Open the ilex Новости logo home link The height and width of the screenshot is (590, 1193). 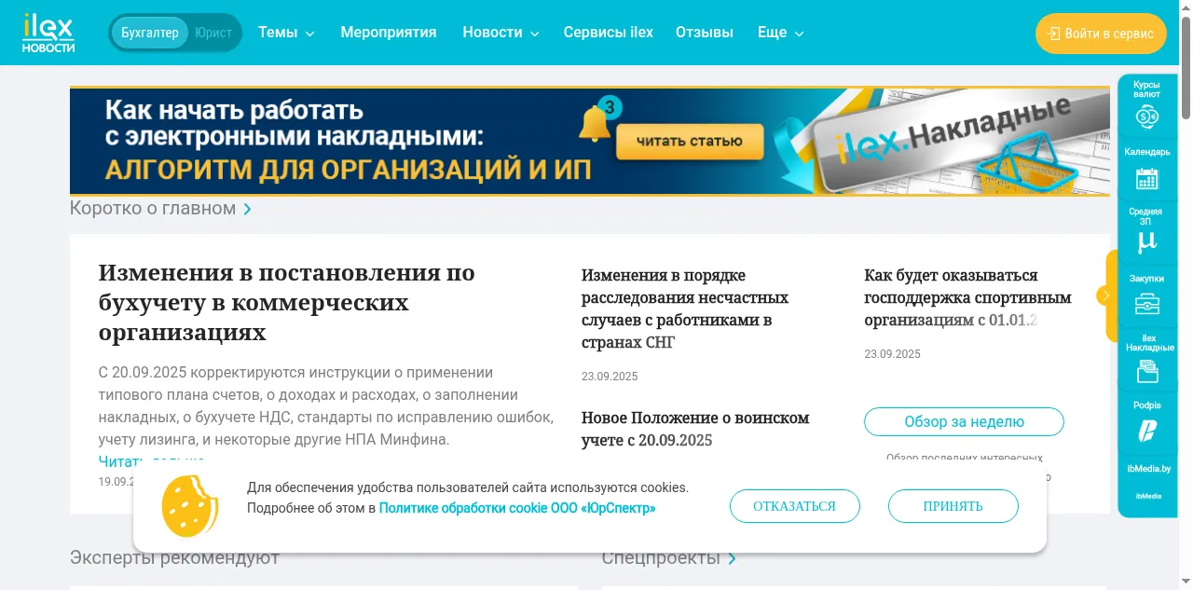[x=48, y=33]
